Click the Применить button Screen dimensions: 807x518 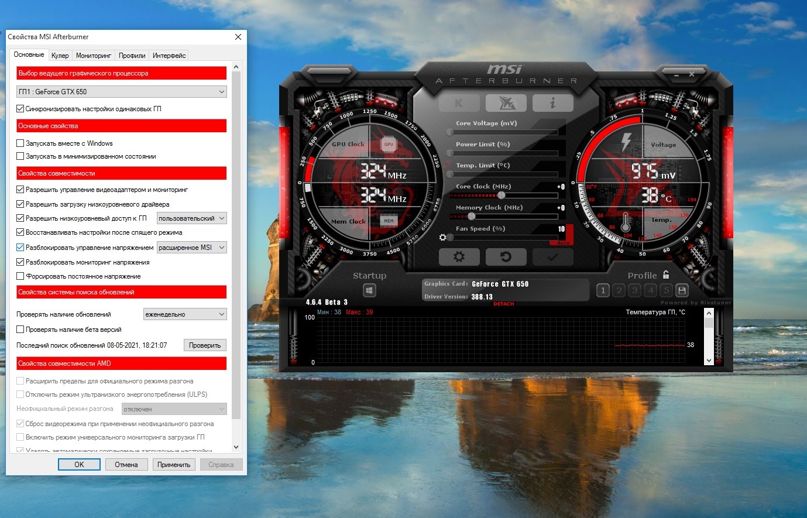(174, 465)
